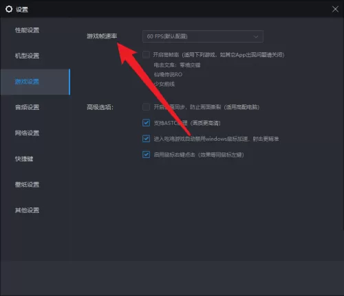This screenshot has height=296, width=344.
Task: Open the 壁纸设置 section
Action: [27, 185]
